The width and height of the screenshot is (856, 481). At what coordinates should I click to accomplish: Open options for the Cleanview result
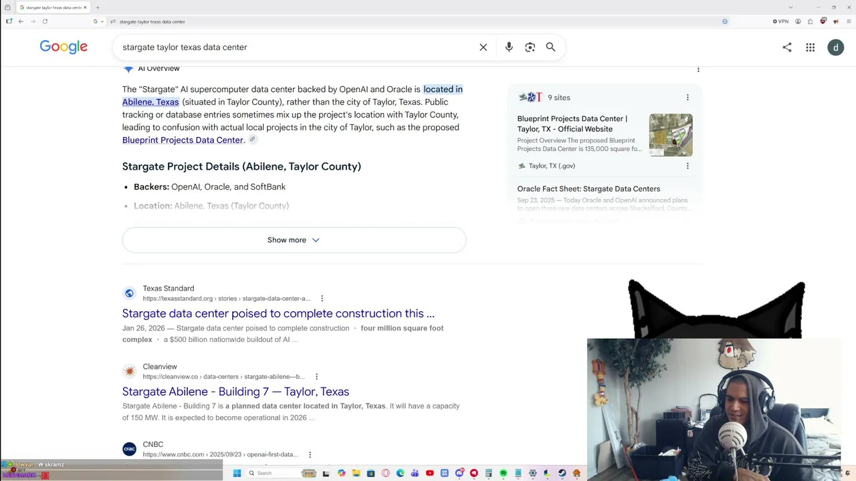[317, 377]
